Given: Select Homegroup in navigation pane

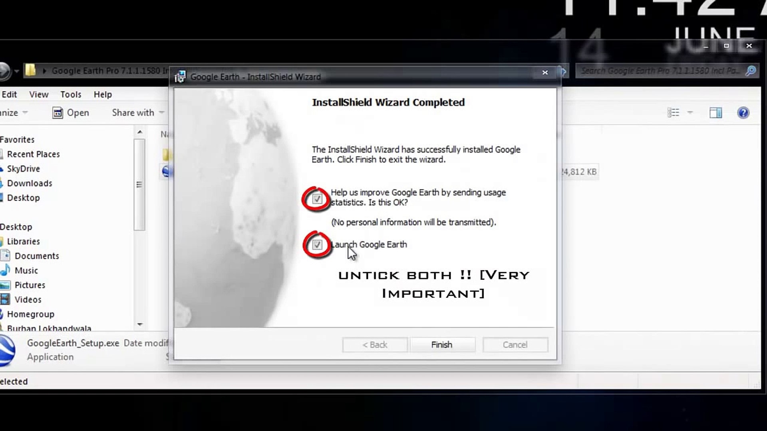Looking at the screenshot, I should point(30,314).
